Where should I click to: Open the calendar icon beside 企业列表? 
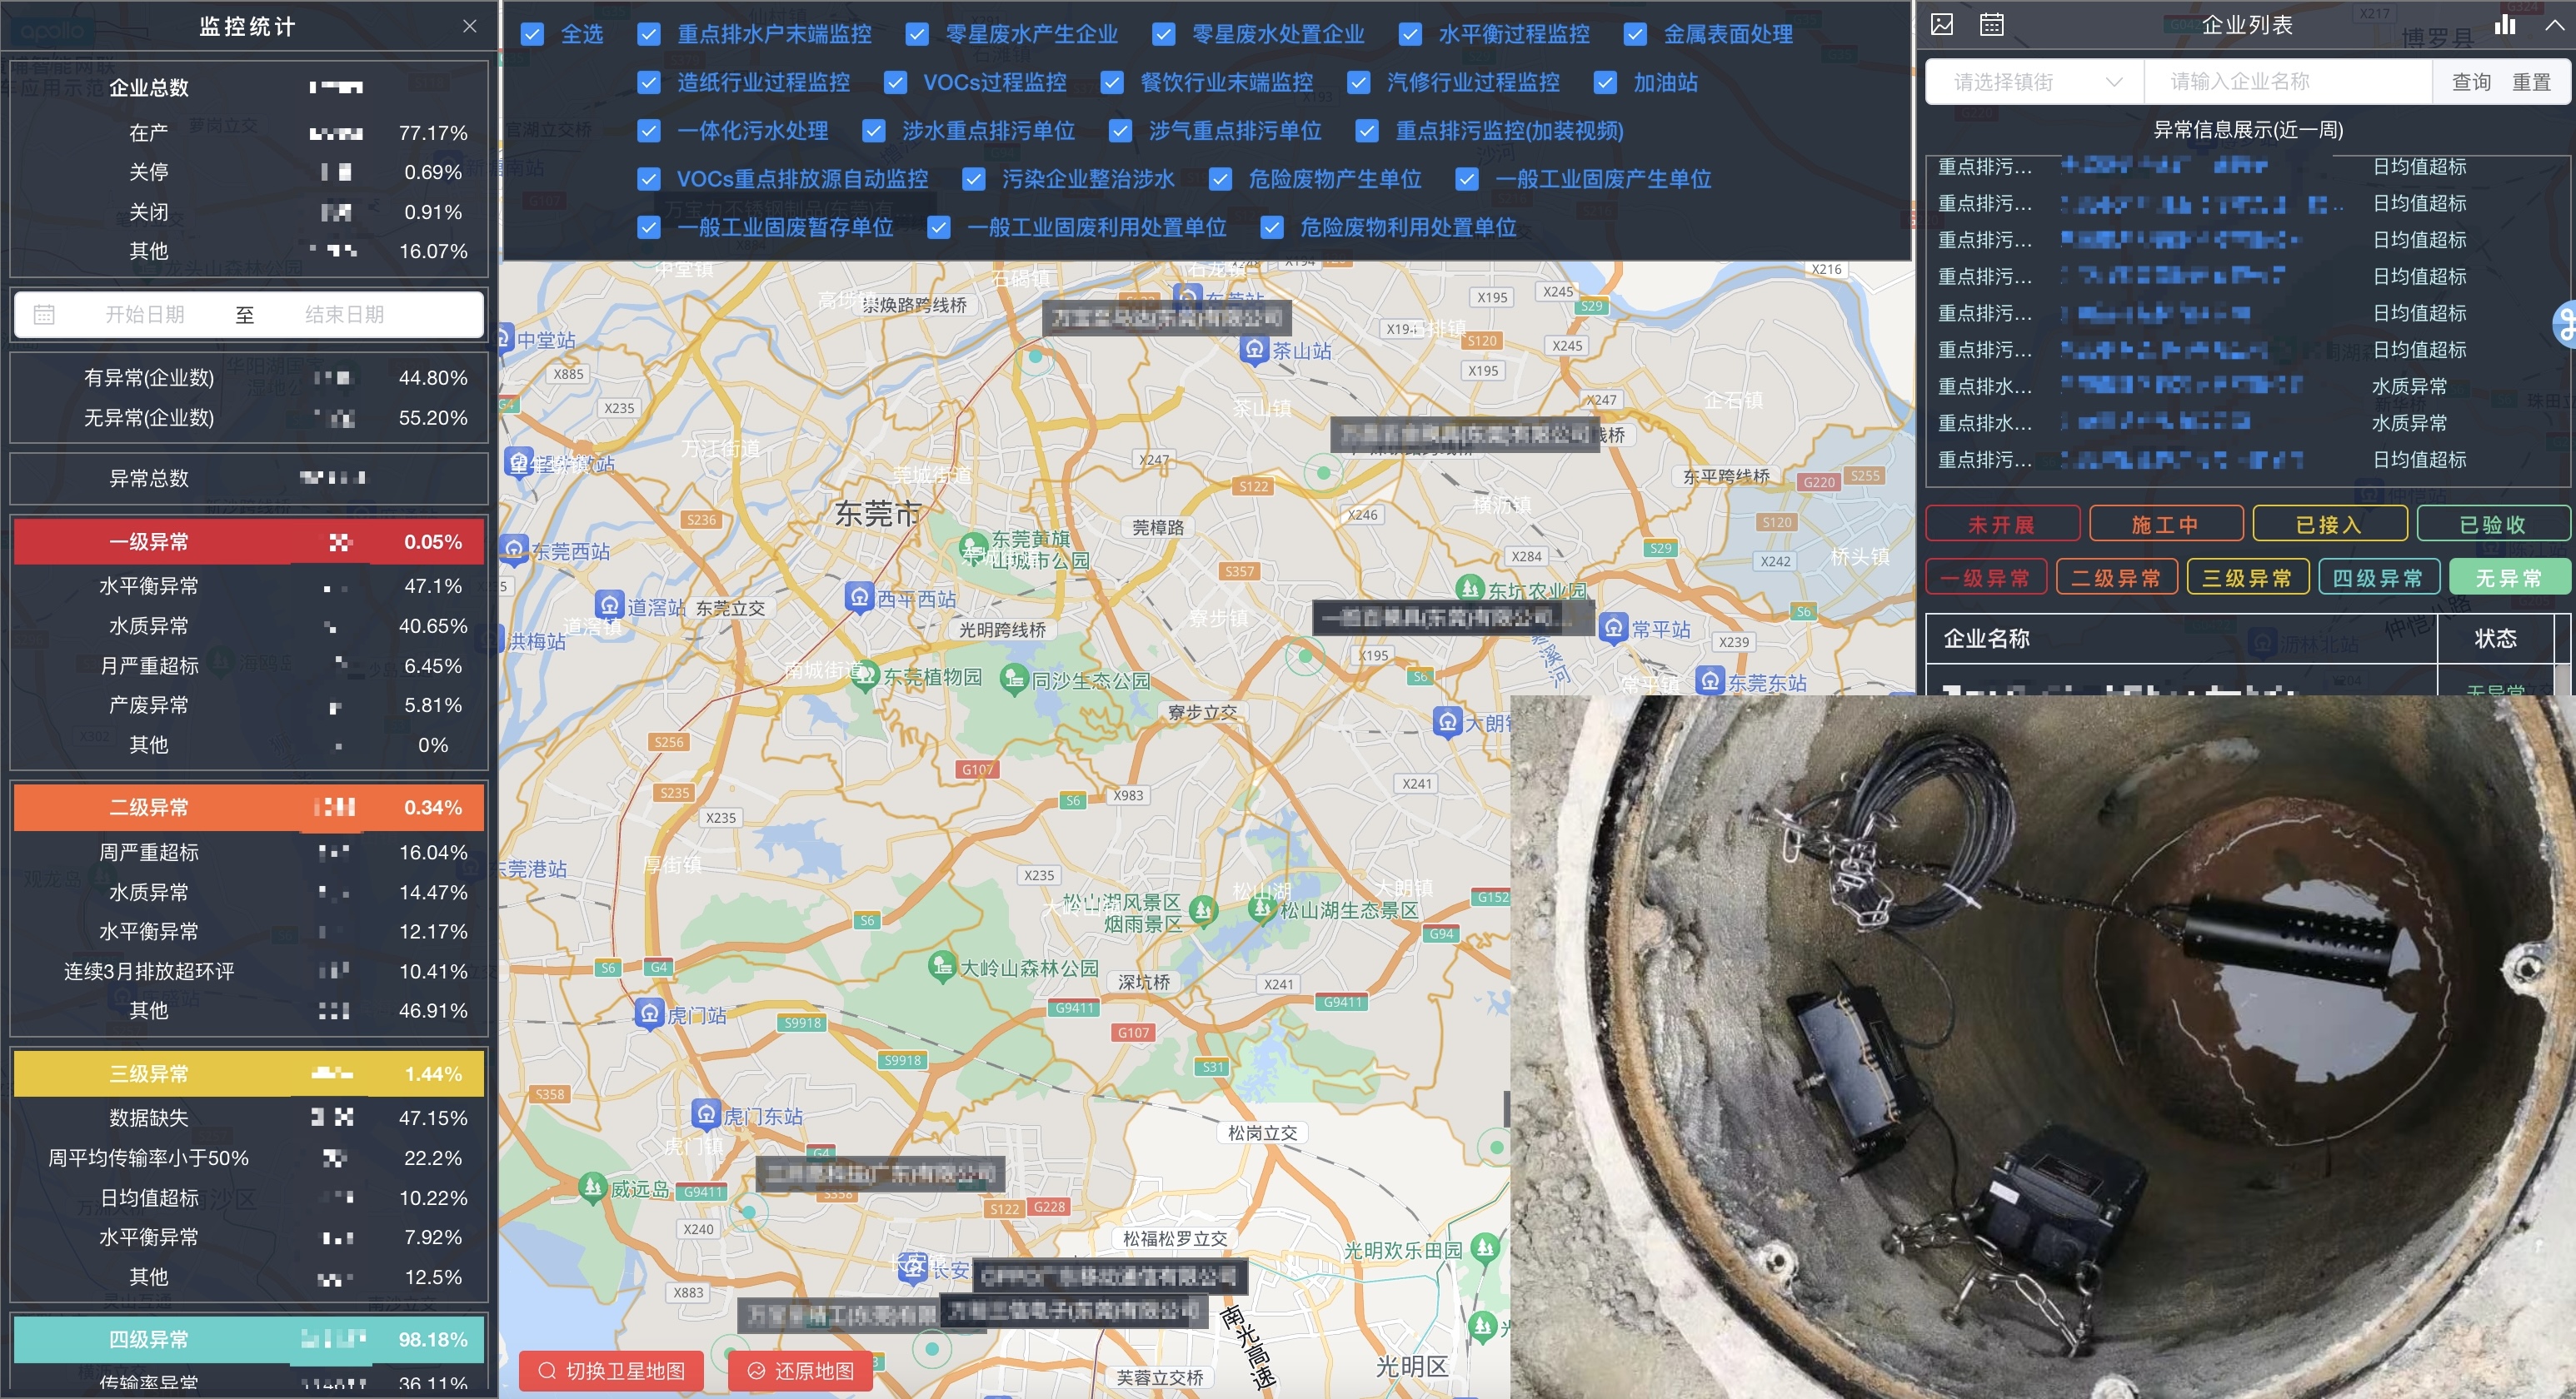1991,25
